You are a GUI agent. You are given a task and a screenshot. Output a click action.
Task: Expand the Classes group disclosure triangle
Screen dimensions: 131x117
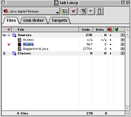4,53
